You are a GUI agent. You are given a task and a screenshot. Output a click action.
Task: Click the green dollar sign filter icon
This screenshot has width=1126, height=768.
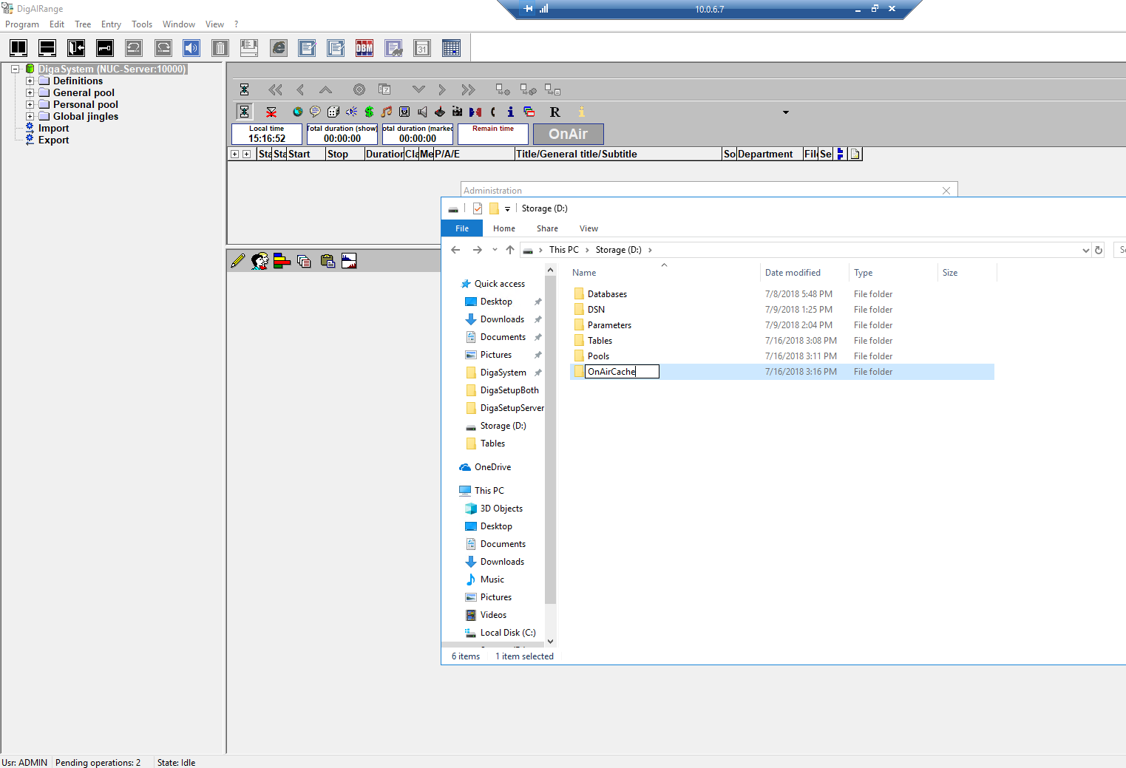369,112
